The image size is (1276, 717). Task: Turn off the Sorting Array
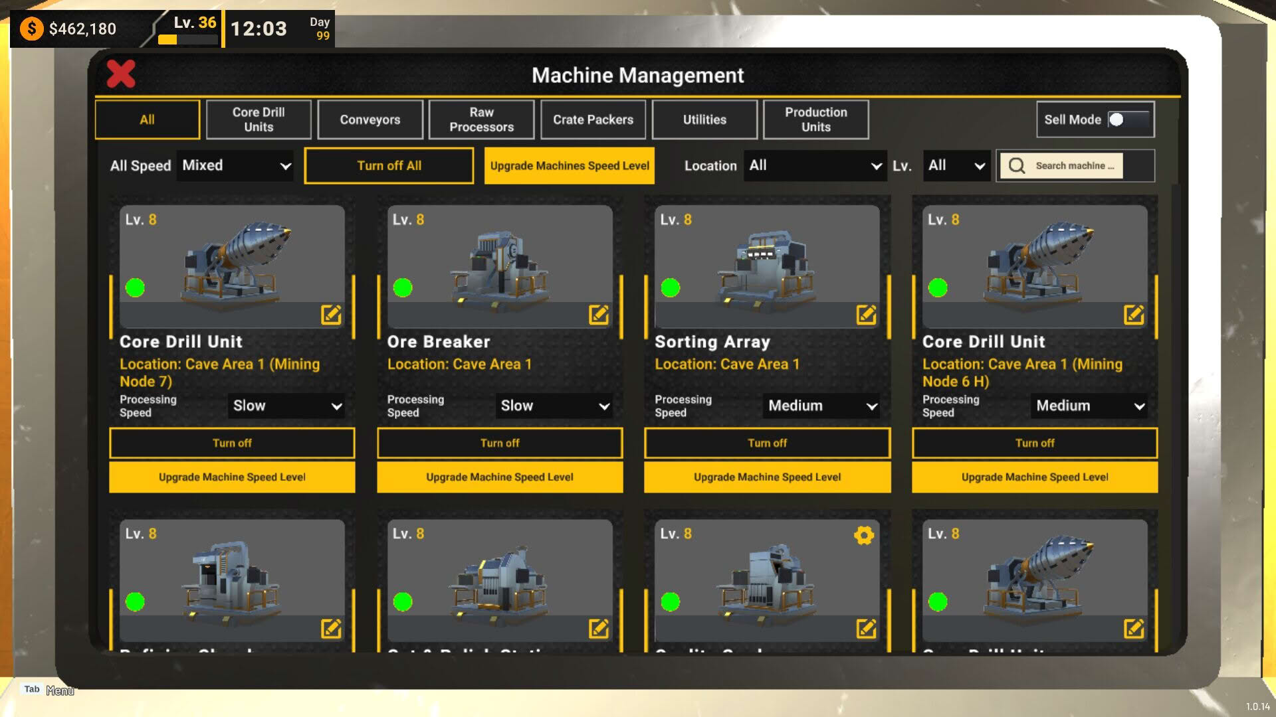768,443
